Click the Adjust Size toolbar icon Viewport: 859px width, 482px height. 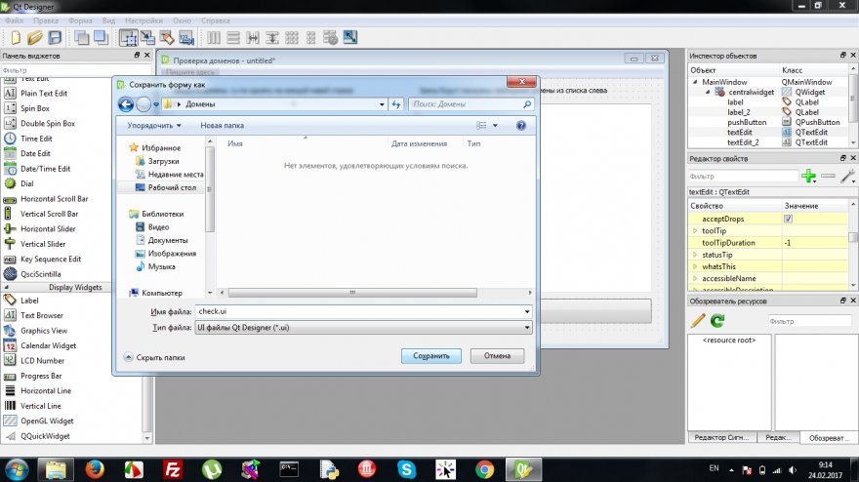click(350, 37)
